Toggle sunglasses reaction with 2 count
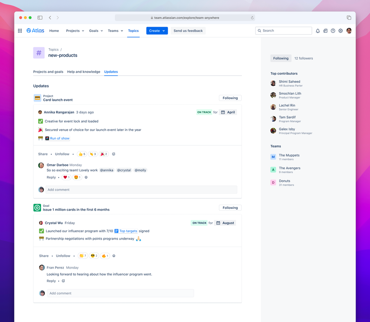Image resolution: width=370 pixels, height=322 pixels. (x=94, y=256)
